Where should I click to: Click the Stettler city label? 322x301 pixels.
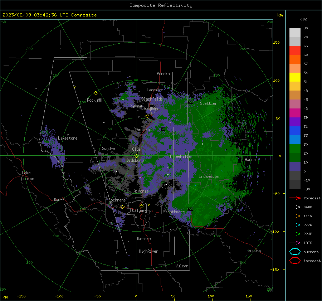[209, 103]
